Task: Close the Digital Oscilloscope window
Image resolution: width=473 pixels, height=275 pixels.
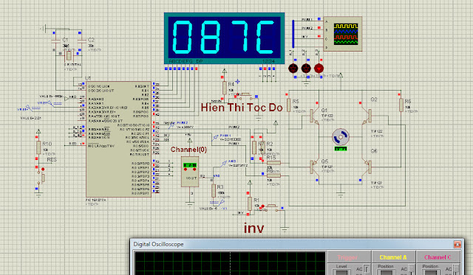Action: pyautogui.click(x=457, y=244)
